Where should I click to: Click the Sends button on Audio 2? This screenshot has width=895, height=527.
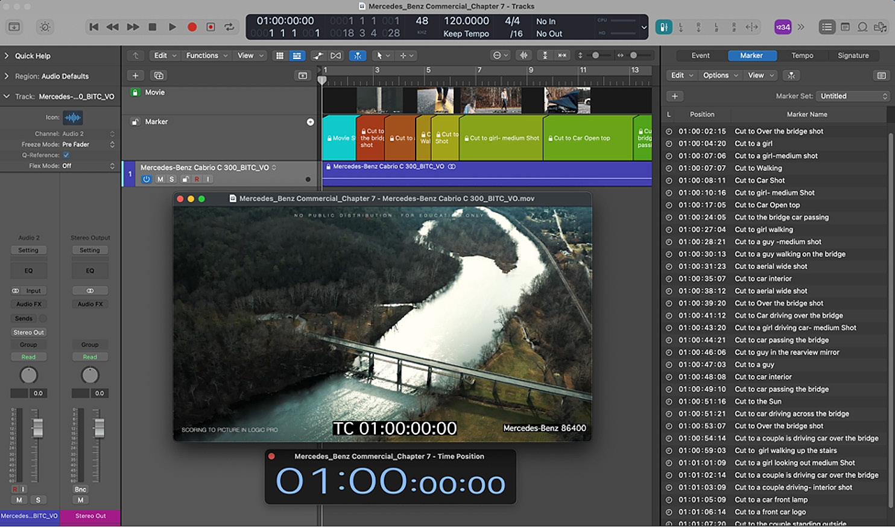point(24,318)
